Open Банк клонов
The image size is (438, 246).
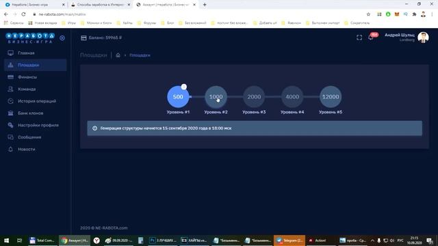(x=30, y=113)
